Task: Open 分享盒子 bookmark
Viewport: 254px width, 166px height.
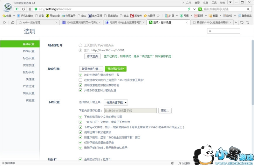Action: (69, 16)
